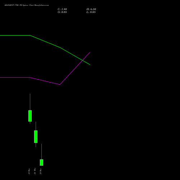This screenshot has width=180, height=180.
Task: Select the 25 Mar candlestick
Action: (41, 162)
